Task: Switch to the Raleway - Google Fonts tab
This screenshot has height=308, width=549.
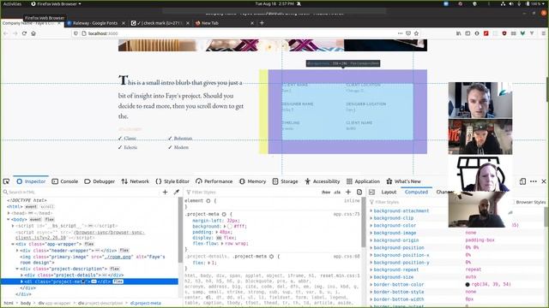Action: (x=95, y=23)
